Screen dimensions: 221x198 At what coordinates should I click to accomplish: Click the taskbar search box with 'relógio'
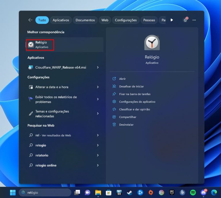[x=45, y=193]
